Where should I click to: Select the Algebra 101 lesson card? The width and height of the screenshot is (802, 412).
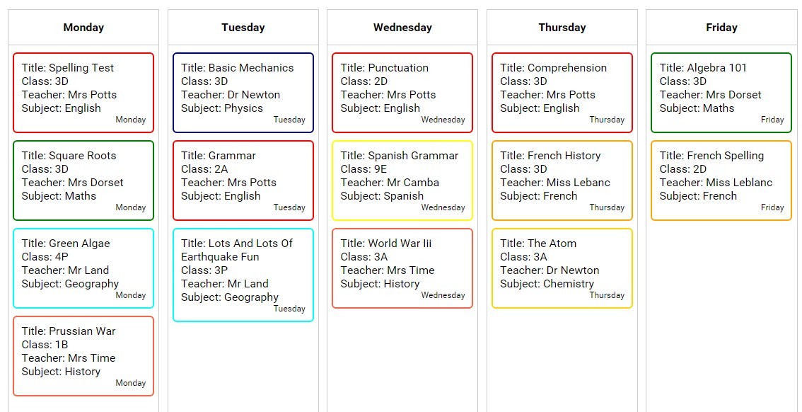pos(721,93)
